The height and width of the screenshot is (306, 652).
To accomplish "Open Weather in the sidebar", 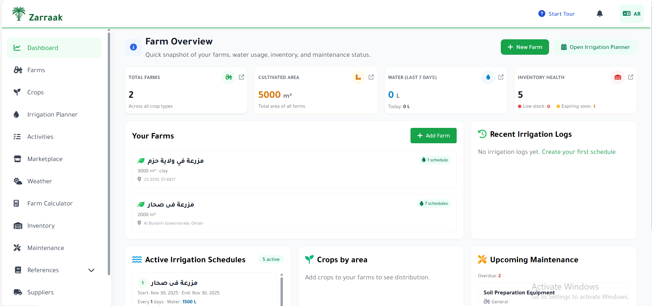I will (54, 181).
